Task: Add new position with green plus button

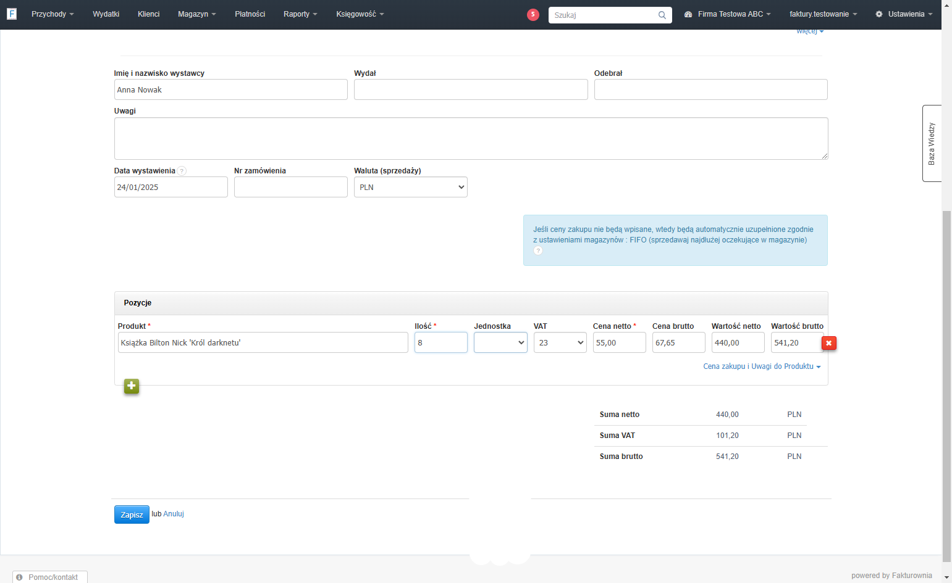Action: (132, 386)
